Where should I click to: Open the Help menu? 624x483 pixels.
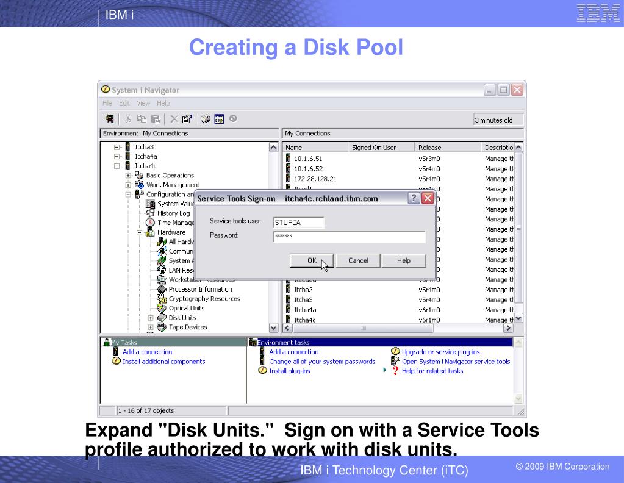pos(163,103)
